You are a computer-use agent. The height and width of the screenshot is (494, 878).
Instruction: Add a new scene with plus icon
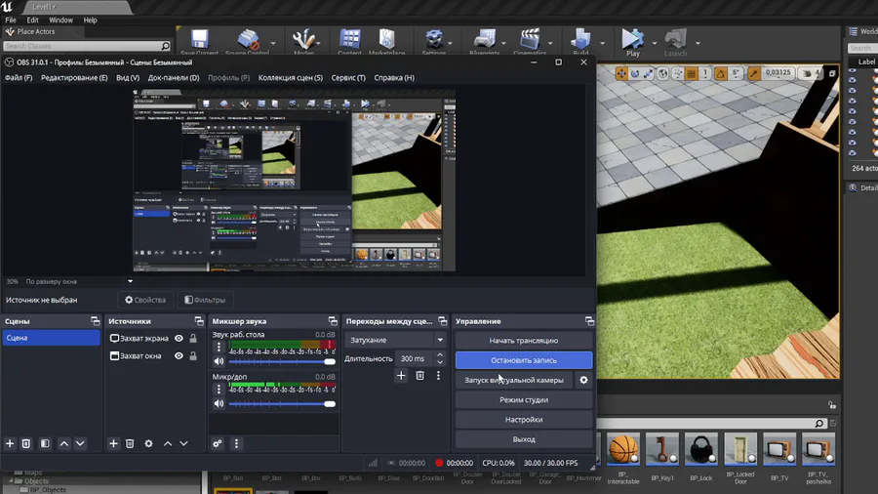click(10, 443)
